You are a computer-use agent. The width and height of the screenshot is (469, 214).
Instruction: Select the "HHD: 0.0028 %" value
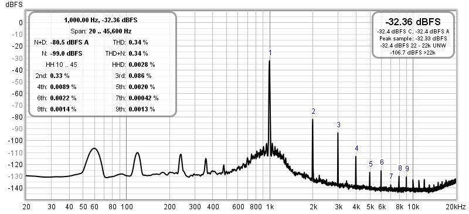[x=134, y=64]
